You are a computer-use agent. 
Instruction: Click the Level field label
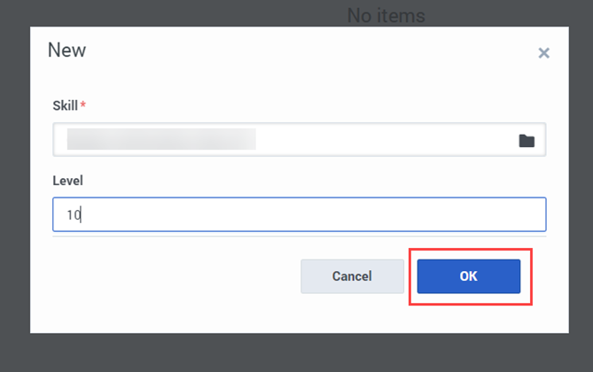coord(67,180)
